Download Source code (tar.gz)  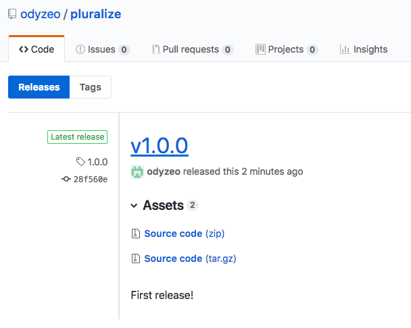190,259
